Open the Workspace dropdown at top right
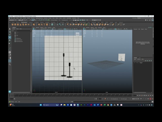The image size is (162, 122). (x=145, y=18)
